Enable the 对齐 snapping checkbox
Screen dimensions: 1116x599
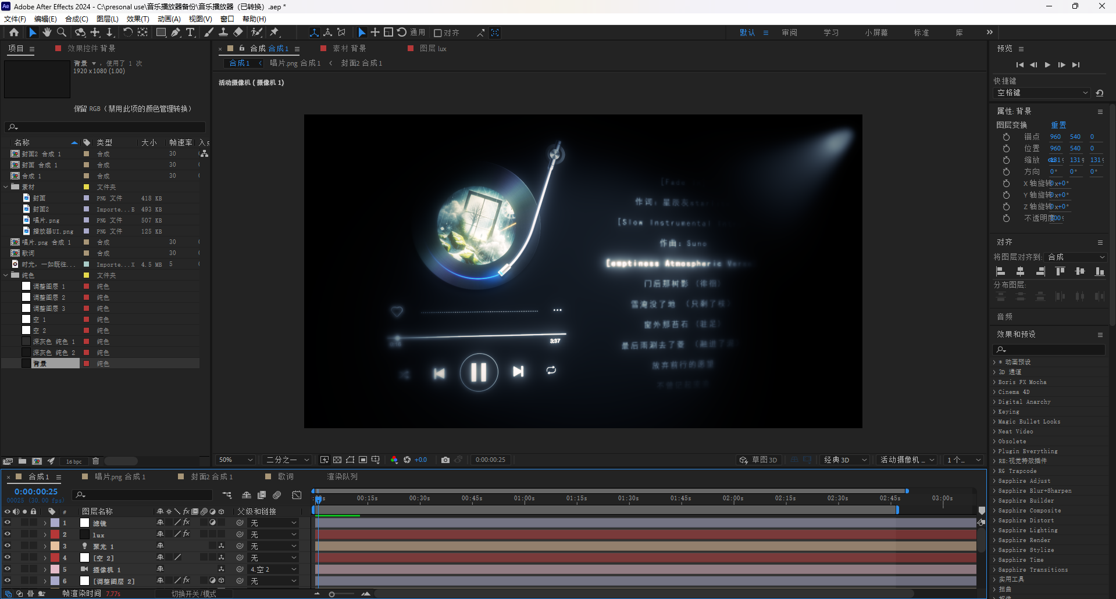point(438,33)
